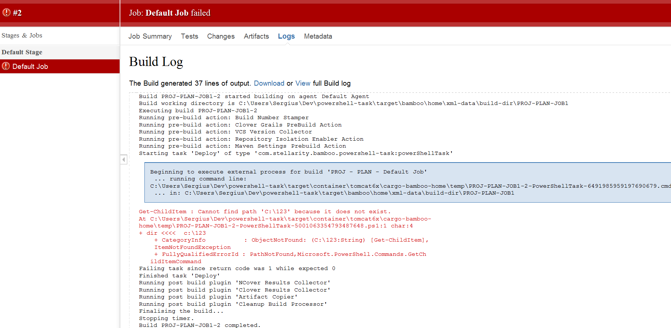Screen dimensions: 671x328
Task: Click the failed status icon beside #2
Action: coord(6,13)
